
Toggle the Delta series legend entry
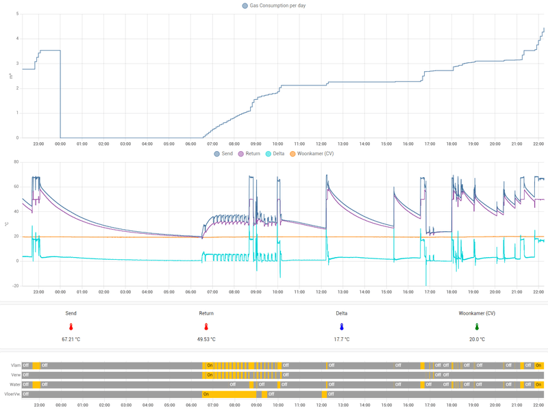click(x=275, y=153)
